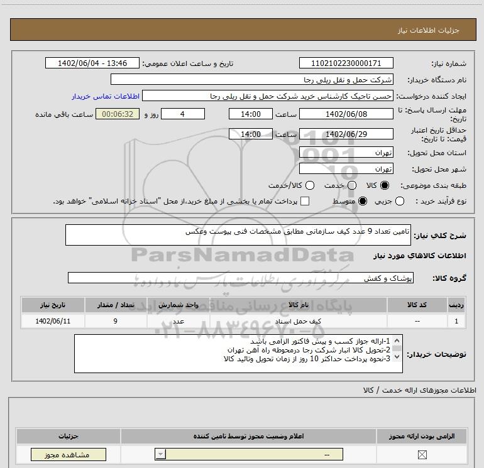This screenshot has height=468, width=484.
Task: Click the need number field 1102102230000171
Action: pos(346,63)
